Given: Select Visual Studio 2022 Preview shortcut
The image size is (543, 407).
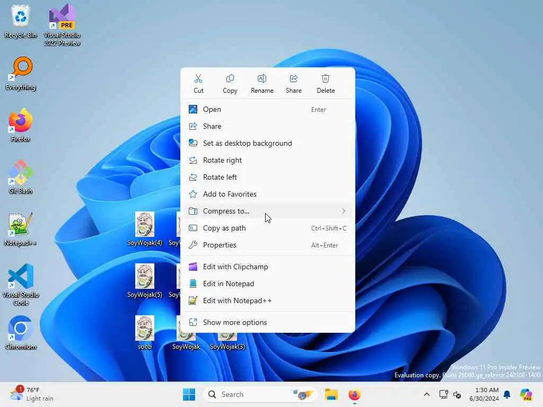Looking at the screenshot, I should (62, 25).
